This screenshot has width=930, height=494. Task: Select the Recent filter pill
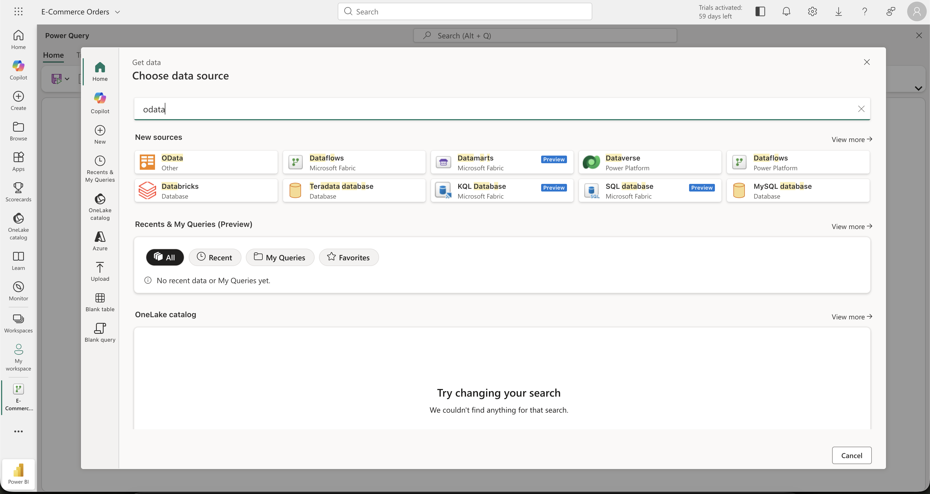215,257
